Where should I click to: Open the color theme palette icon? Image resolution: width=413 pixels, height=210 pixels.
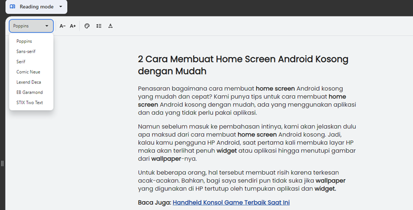(x=87, y=26)
